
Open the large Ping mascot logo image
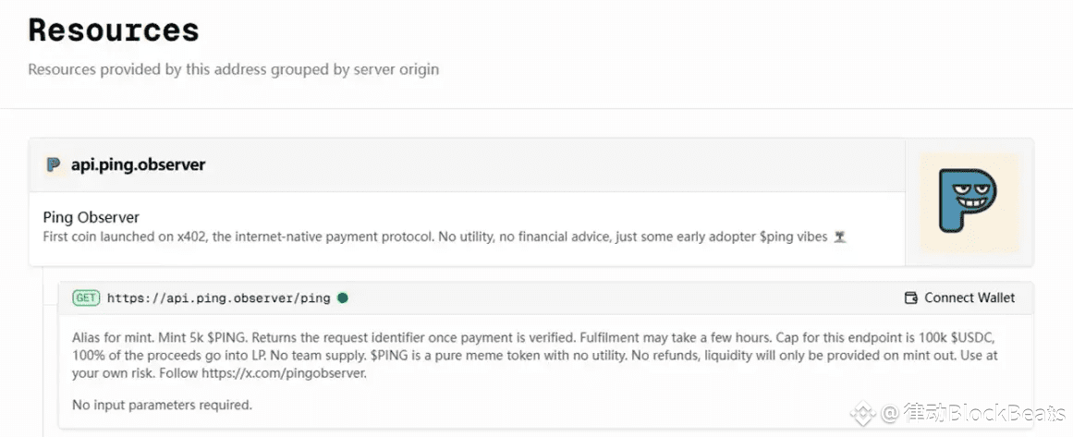[969, 202]
